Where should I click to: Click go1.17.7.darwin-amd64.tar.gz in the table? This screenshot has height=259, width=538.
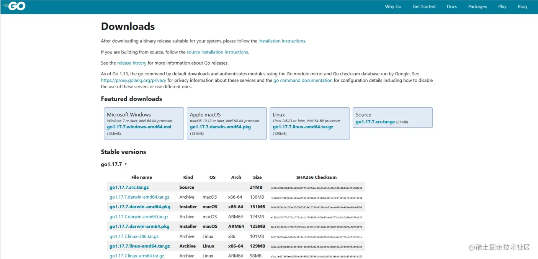139,197
